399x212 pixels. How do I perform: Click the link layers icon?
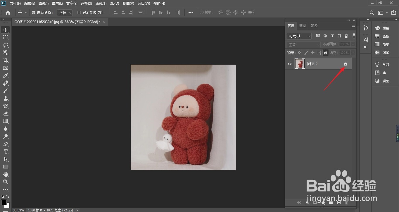tap(299, 202)
